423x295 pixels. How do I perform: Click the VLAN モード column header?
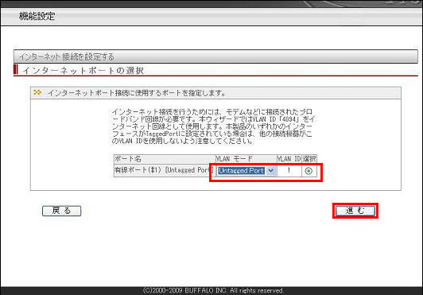coord(246,159)
